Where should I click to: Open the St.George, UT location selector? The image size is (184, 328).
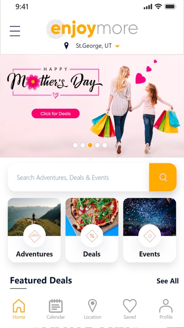[x=94, y=45]
